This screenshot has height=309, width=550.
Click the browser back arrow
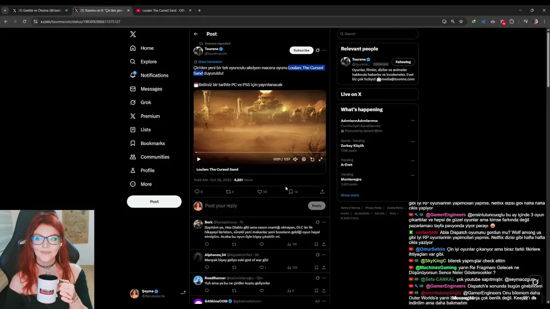(x=6, y=21)
